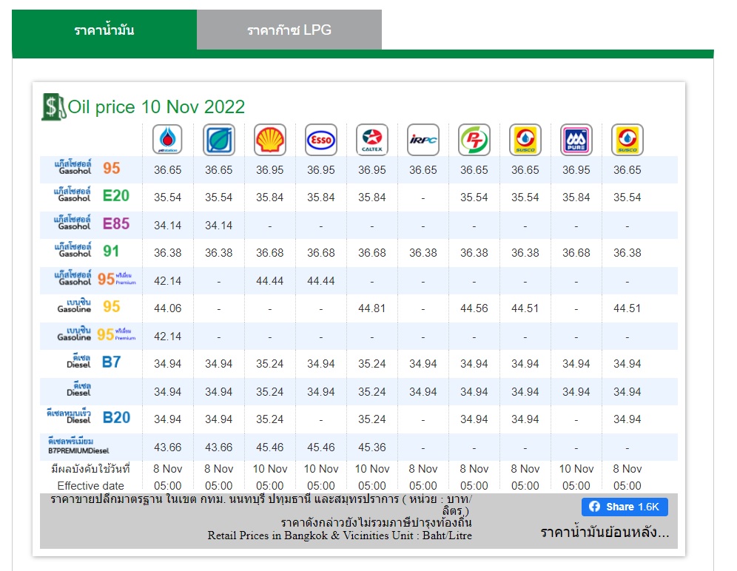The image size is (737, 571).
Task: Select the PURE 35.84 E20 price
Action: coord(576,197)
